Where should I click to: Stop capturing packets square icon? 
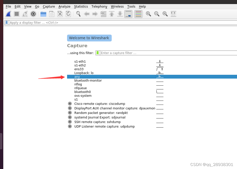click(x=17, y=14)
